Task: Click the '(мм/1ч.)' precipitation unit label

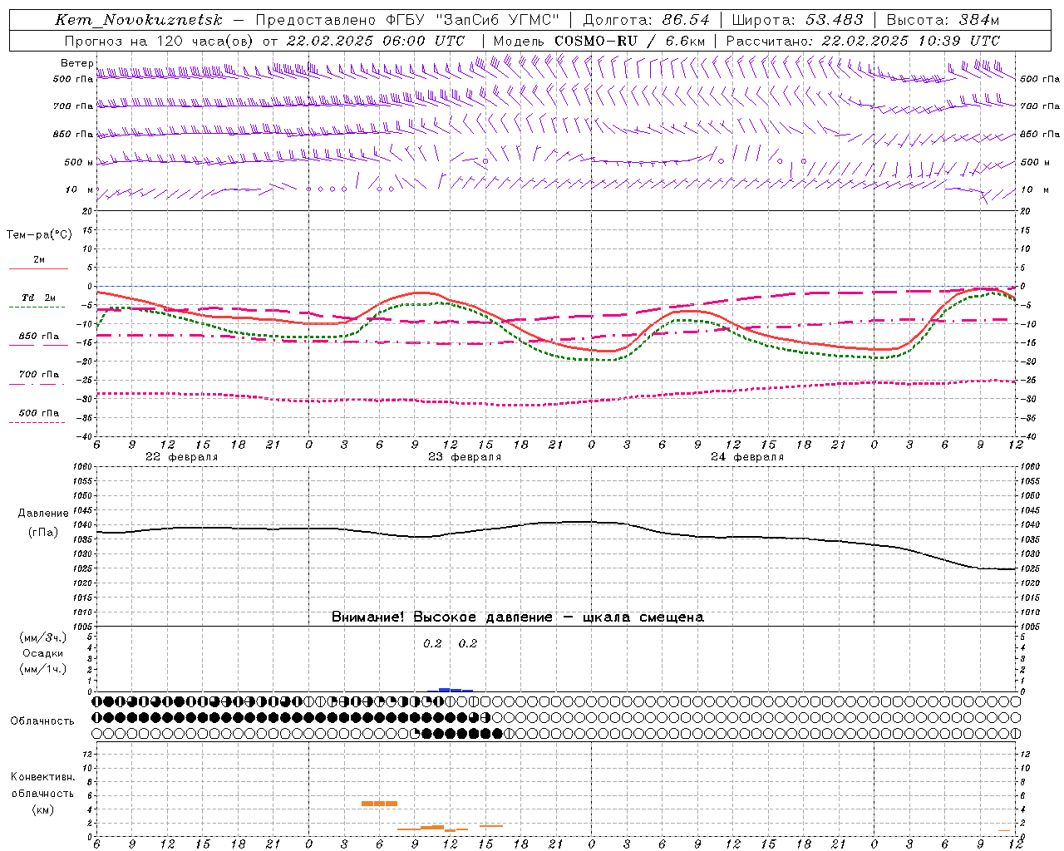Action: coord(43,669)
